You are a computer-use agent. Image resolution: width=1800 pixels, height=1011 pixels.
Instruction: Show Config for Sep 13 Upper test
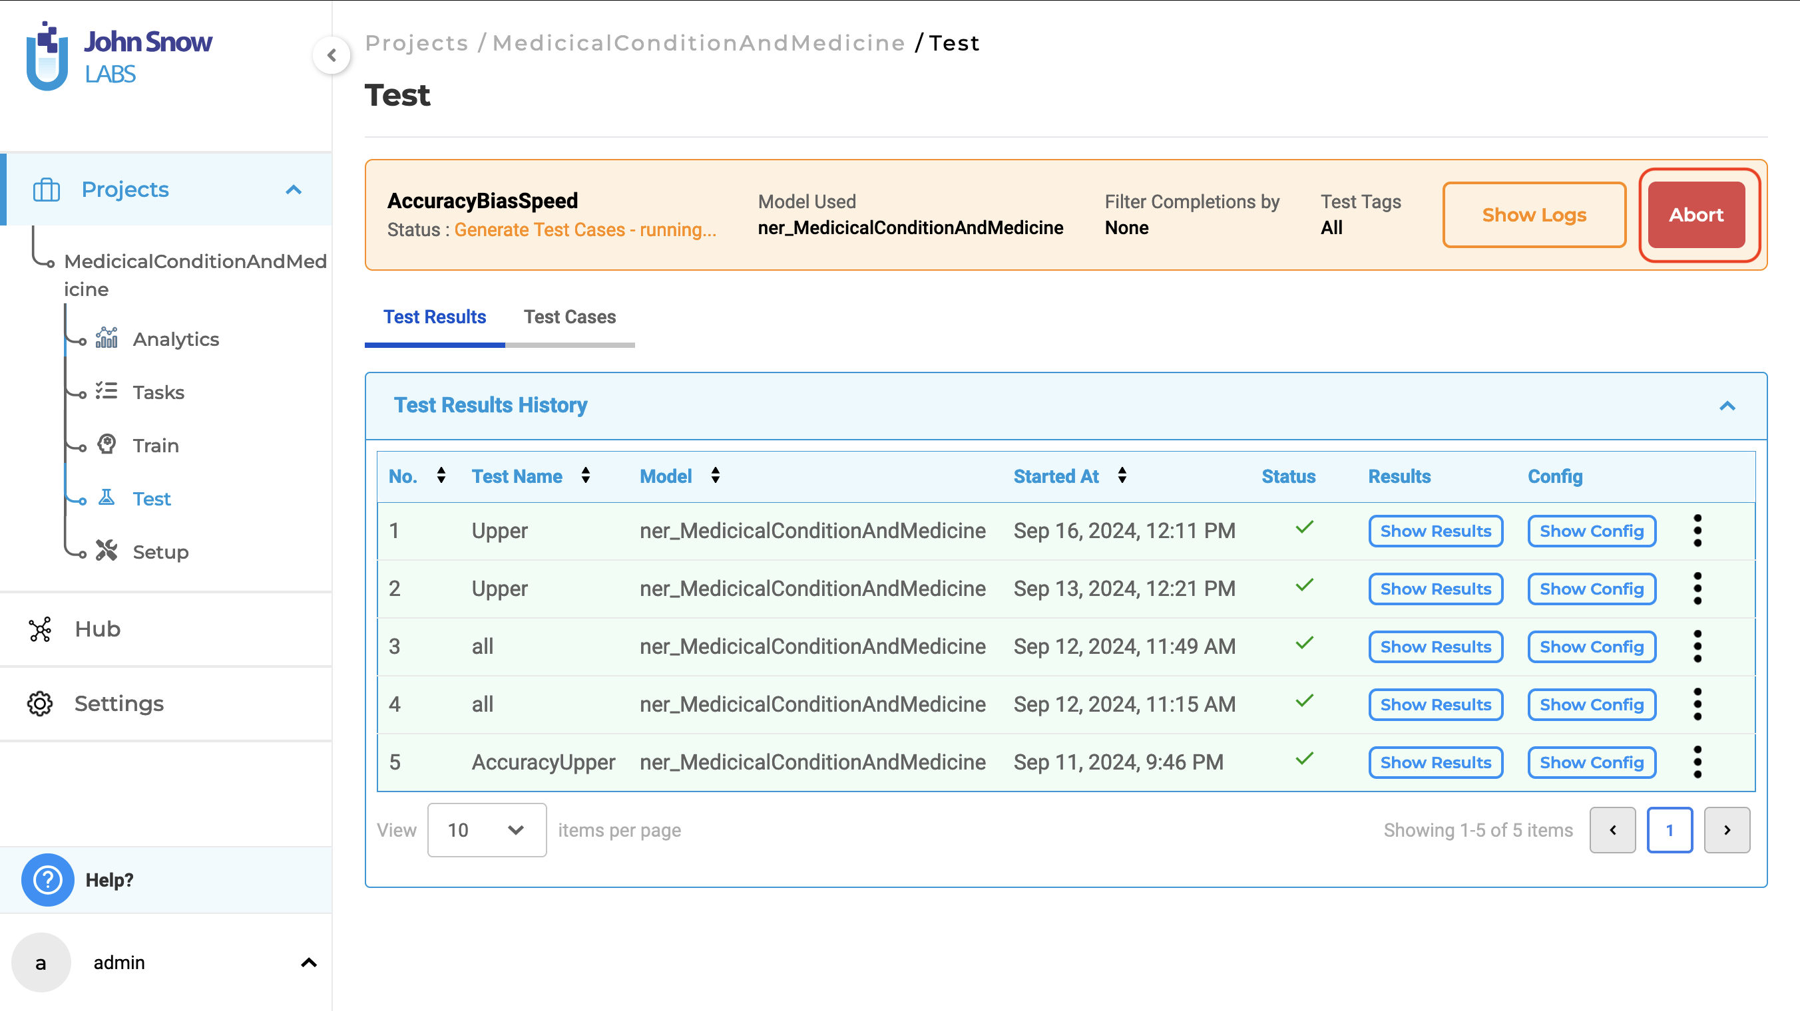1592,589
